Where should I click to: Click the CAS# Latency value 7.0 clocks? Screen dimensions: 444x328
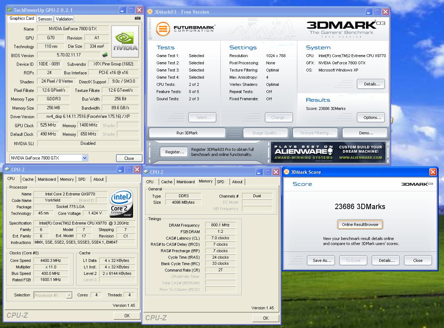point(220,238)
